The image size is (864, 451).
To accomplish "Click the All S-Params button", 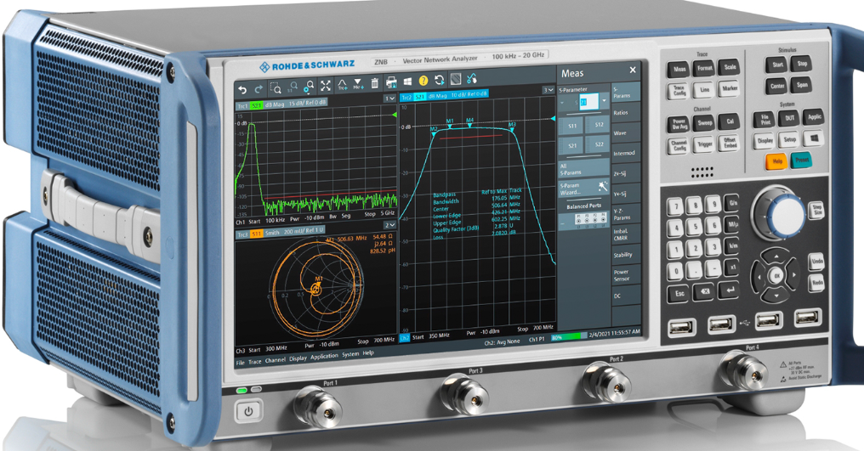I will 570,167.
